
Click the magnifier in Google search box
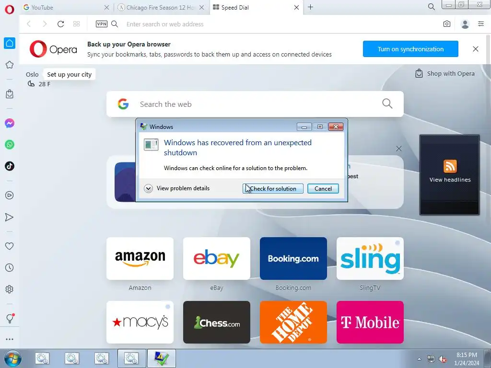387,103
